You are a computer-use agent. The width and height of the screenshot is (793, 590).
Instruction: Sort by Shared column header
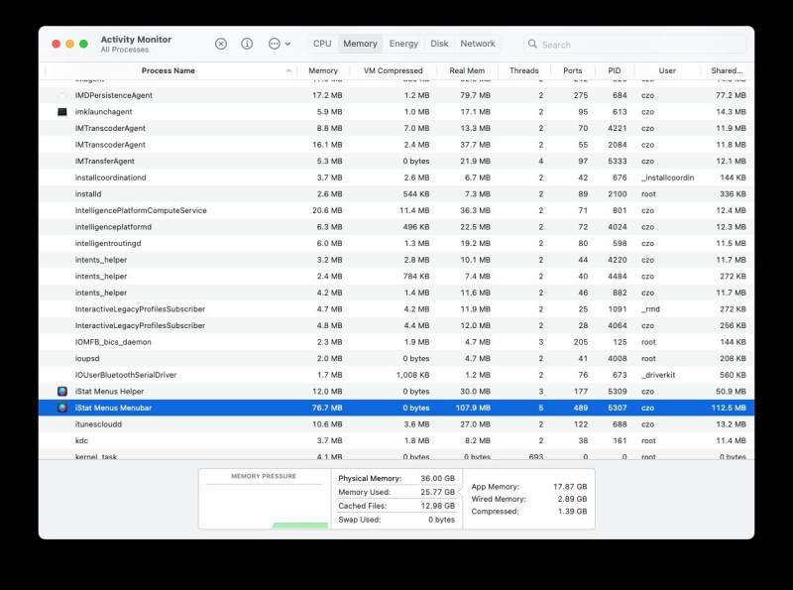[x=727, y=70]
